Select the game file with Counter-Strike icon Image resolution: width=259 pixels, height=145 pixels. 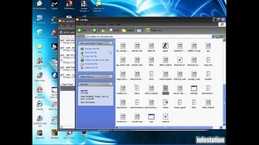click(166, 48)
